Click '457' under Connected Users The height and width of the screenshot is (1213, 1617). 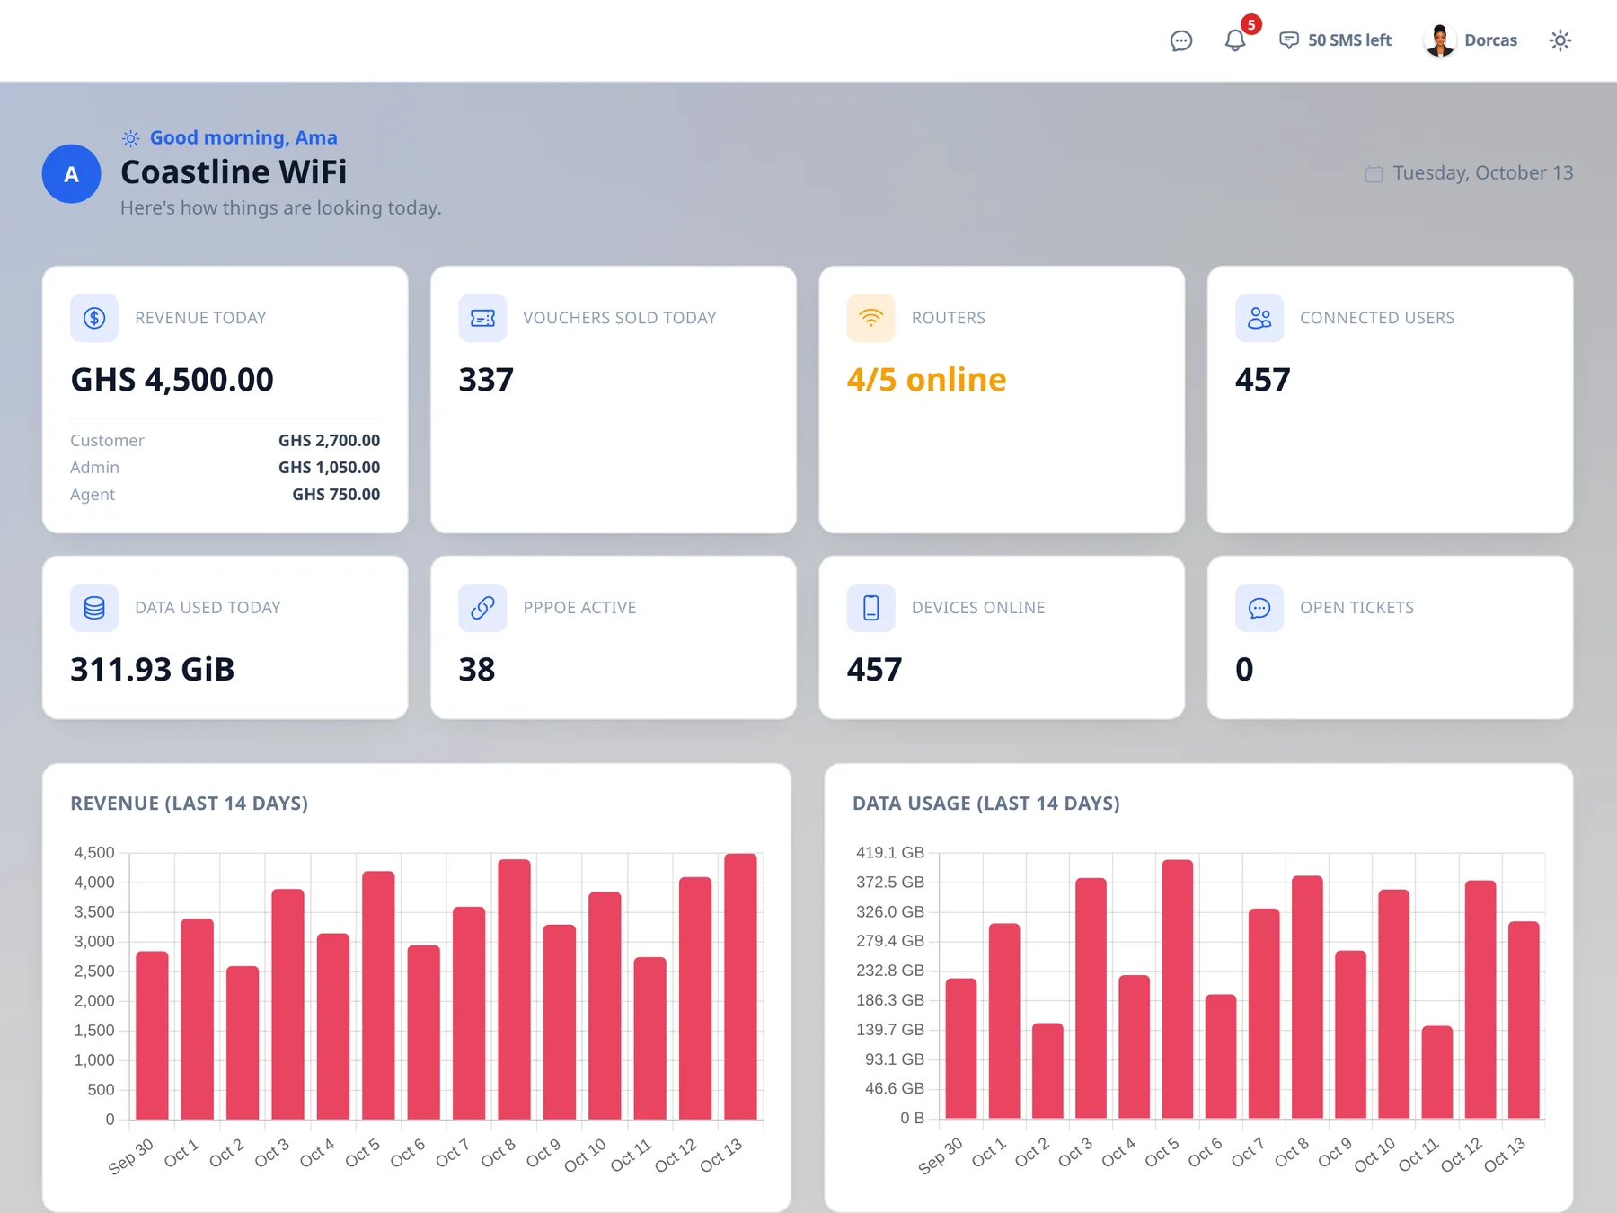pos(1262,380)
